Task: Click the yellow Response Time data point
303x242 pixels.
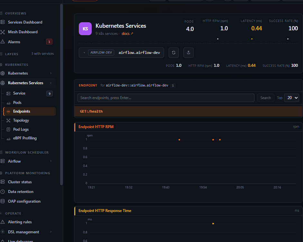Action: click(213, 224)
